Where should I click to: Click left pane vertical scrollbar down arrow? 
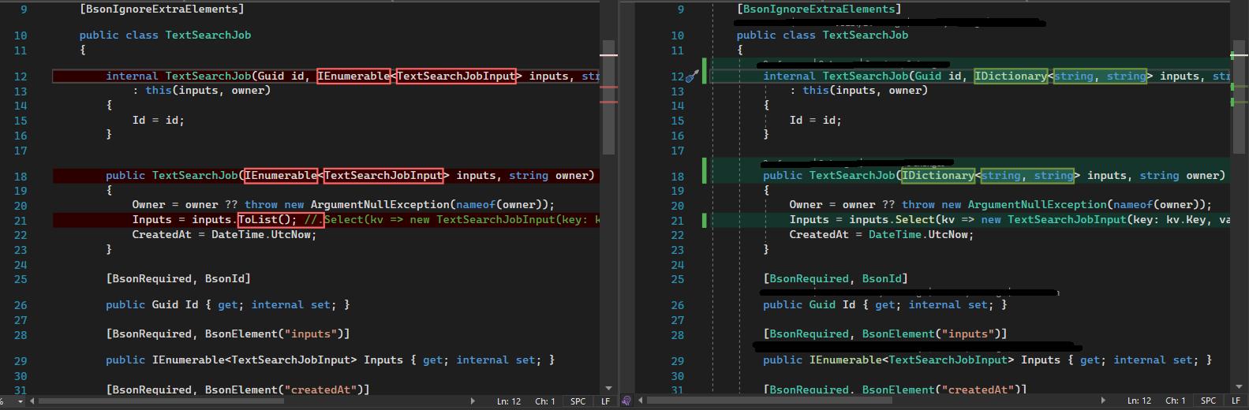click(x=608, y=388)
